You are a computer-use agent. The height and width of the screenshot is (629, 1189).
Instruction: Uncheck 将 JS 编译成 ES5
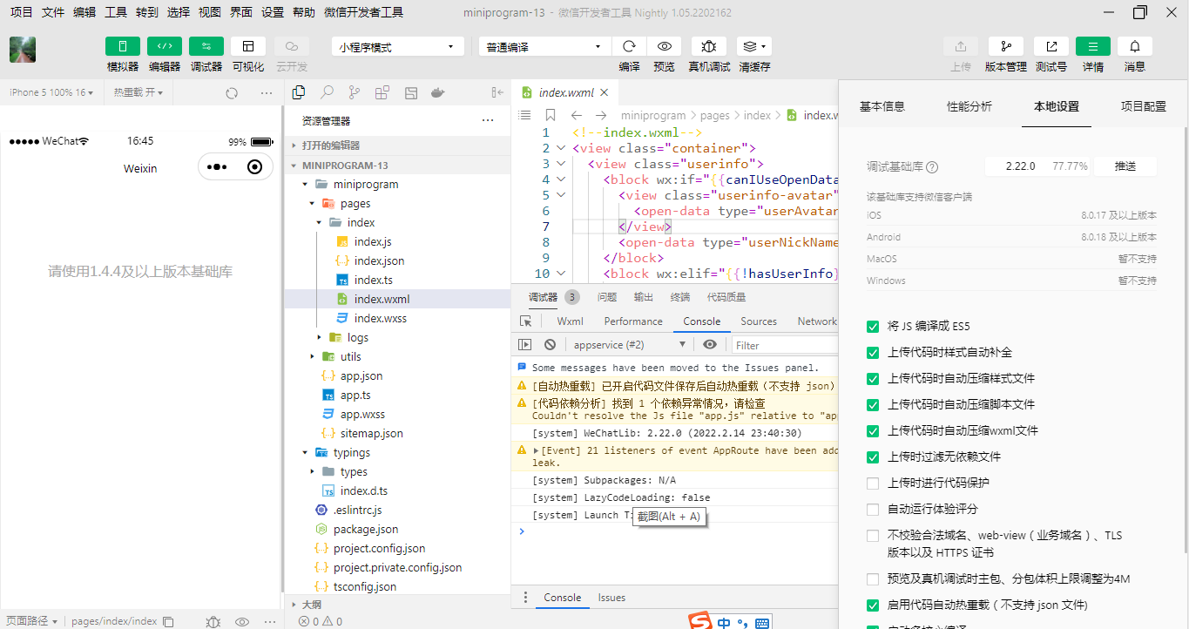click(873, 327)
